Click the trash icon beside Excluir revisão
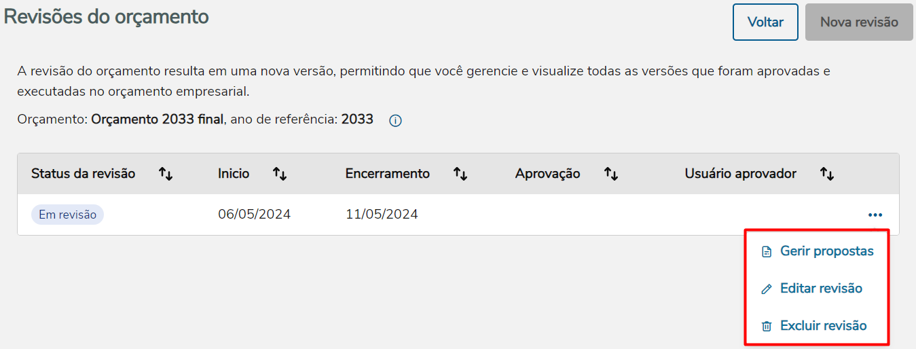The width and height of the screenshot is (916, 349). coord(767,326)
